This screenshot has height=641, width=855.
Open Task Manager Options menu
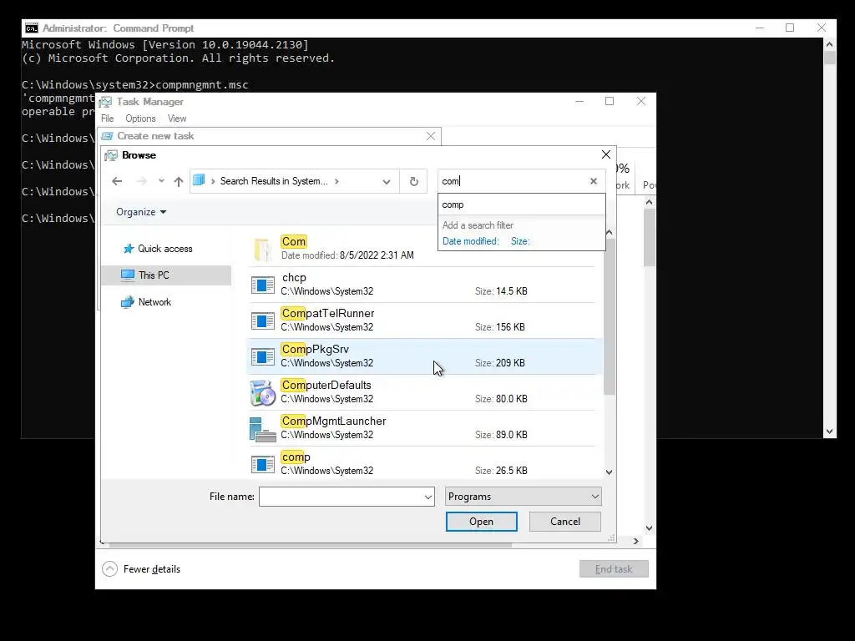[140, 119]
